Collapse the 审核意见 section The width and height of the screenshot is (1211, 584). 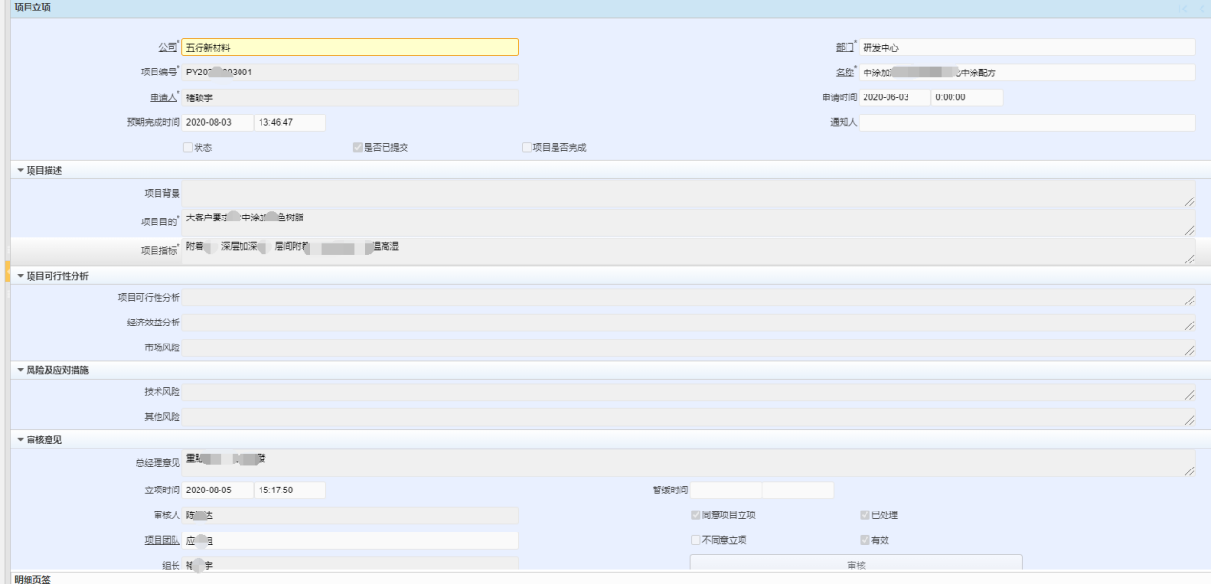(20, 440)
